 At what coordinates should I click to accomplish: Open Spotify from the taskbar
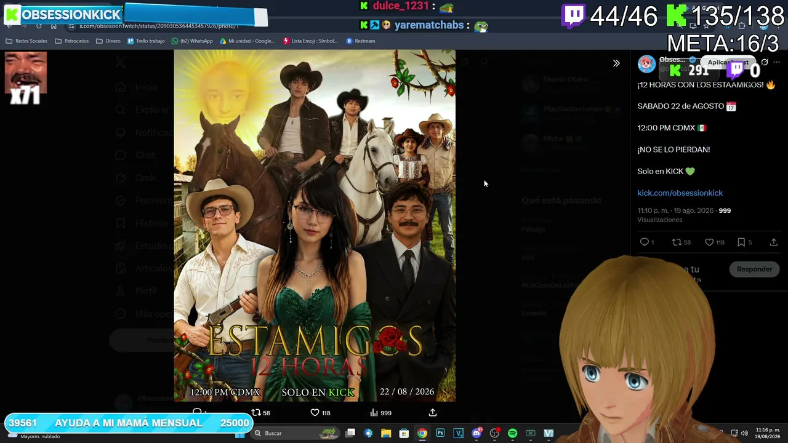(x=512, y=433)
